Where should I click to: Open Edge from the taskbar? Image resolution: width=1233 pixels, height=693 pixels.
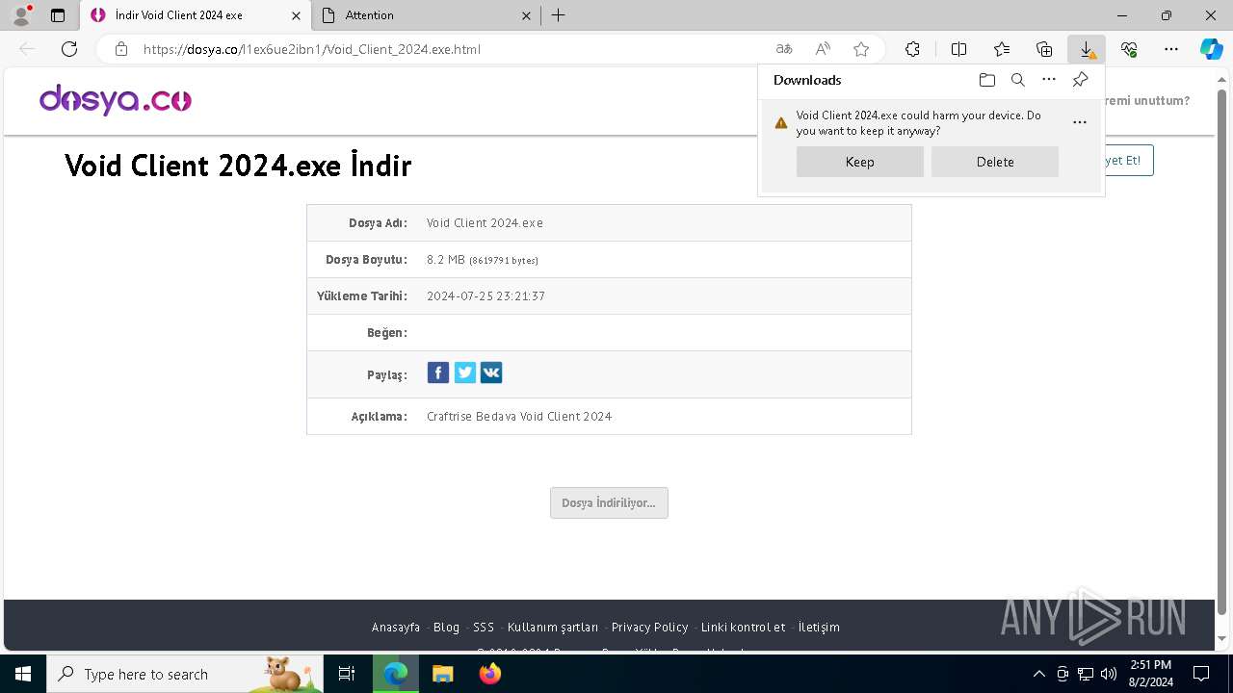(x=395, y=674)
